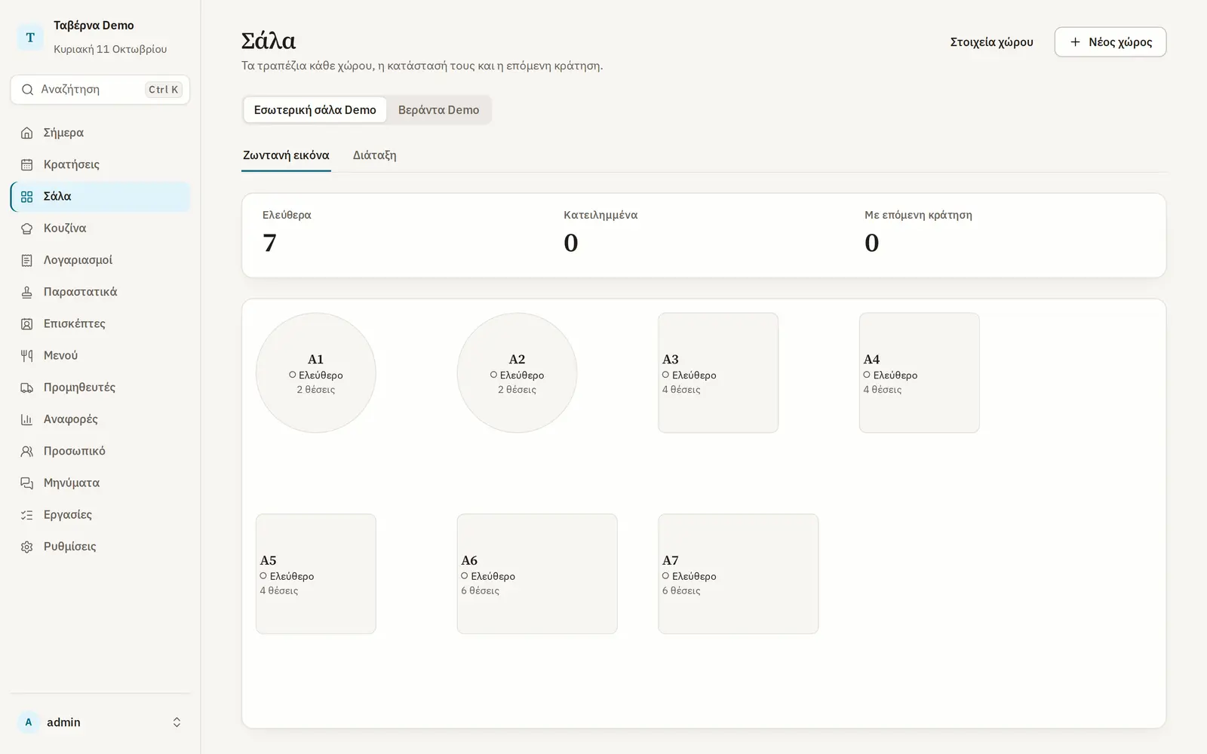Click the Κατειλημμένα stat label
Image resolution: width=1207 pixels, height=754 pixels.
click(600, 215)
